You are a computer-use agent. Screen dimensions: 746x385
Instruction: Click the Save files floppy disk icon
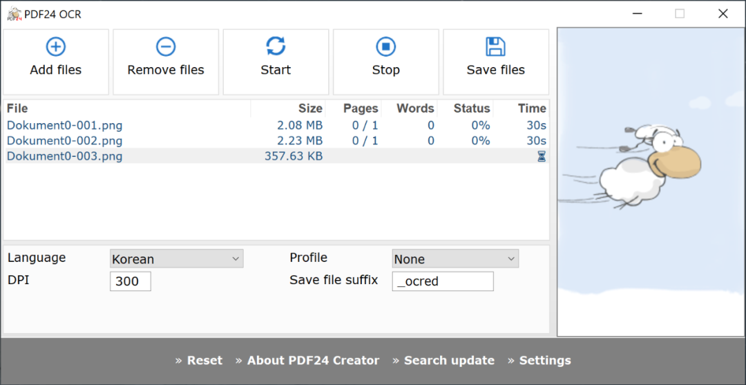(495, 47)
